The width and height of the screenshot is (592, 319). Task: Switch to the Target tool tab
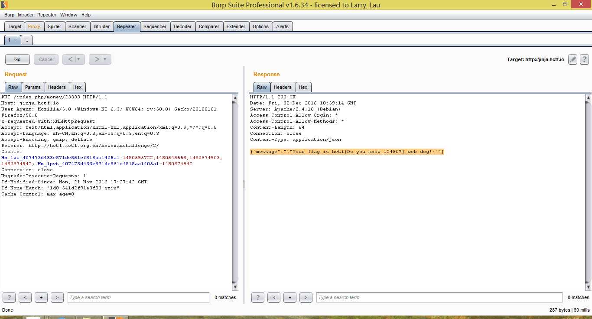[x=14, y=26]
